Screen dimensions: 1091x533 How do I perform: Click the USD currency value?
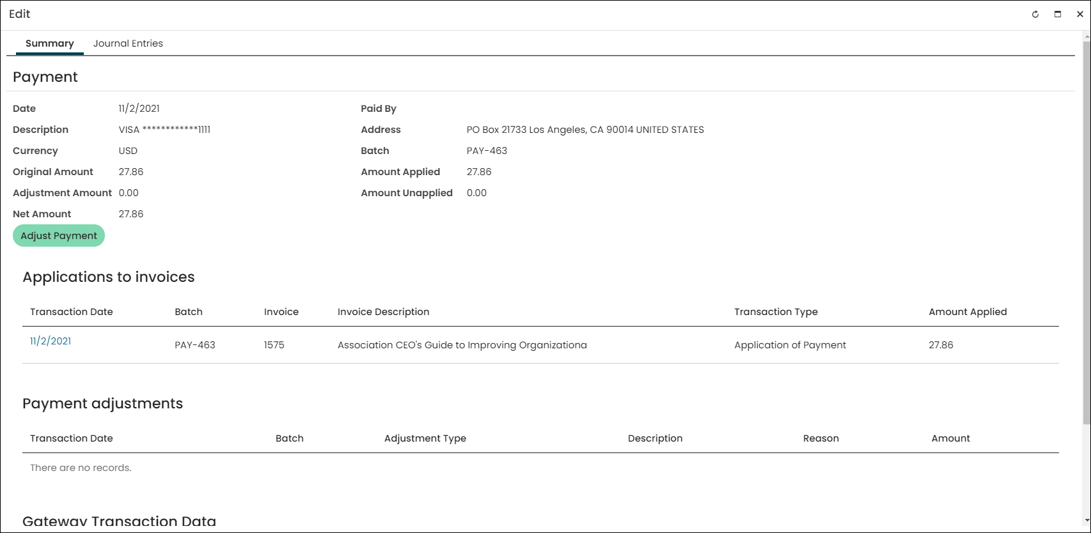(x=128, y=151)
